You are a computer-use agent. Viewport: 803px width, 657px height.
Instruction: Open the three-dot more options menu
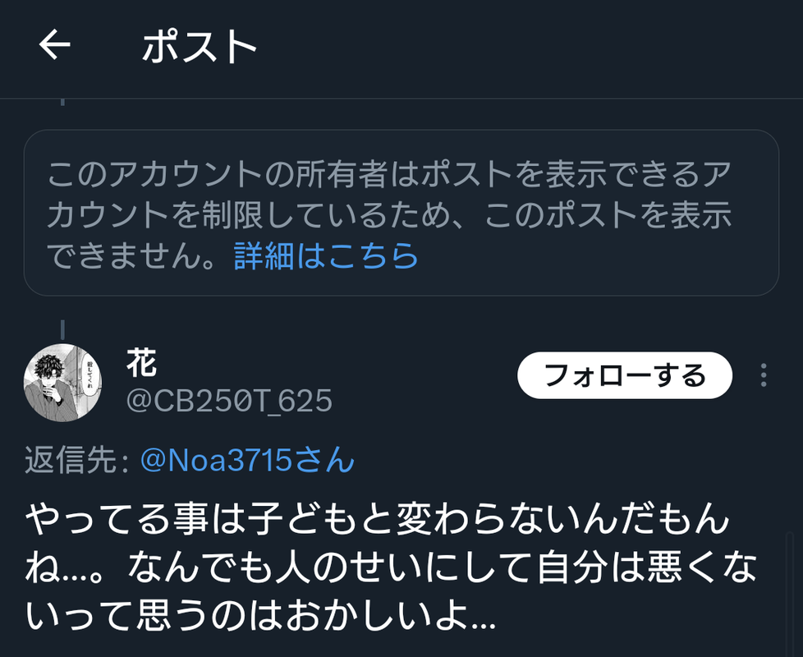tap(764, 375)
